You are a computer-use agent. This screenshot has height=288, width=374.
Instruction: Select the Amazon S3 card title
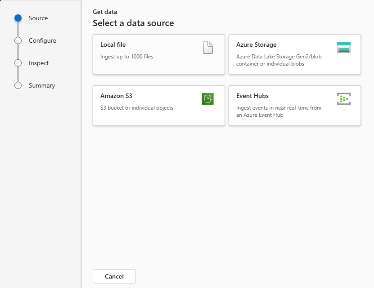click(116, 96)
